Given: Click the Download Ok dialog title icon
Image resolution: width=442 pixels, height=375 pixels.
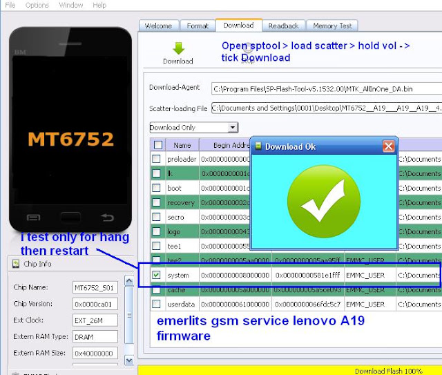Looking at the screenshot, I should (x=258, y=146).
